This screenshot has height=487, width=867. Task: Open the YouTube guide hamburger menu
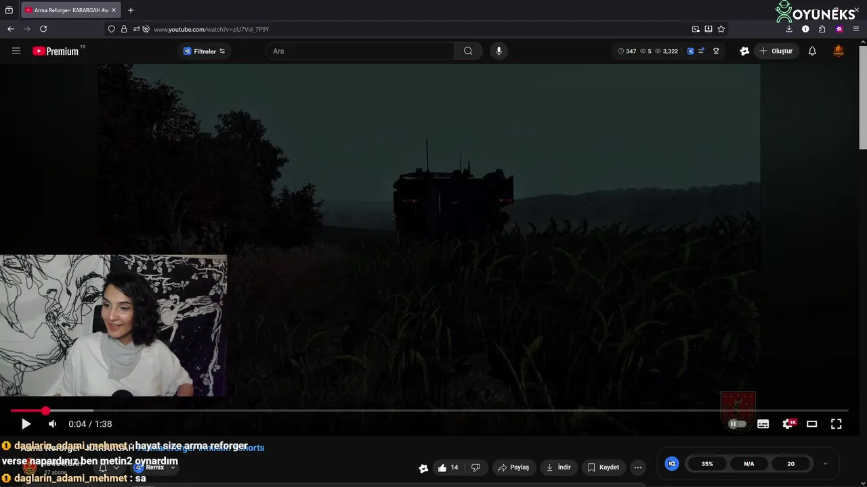16,51
